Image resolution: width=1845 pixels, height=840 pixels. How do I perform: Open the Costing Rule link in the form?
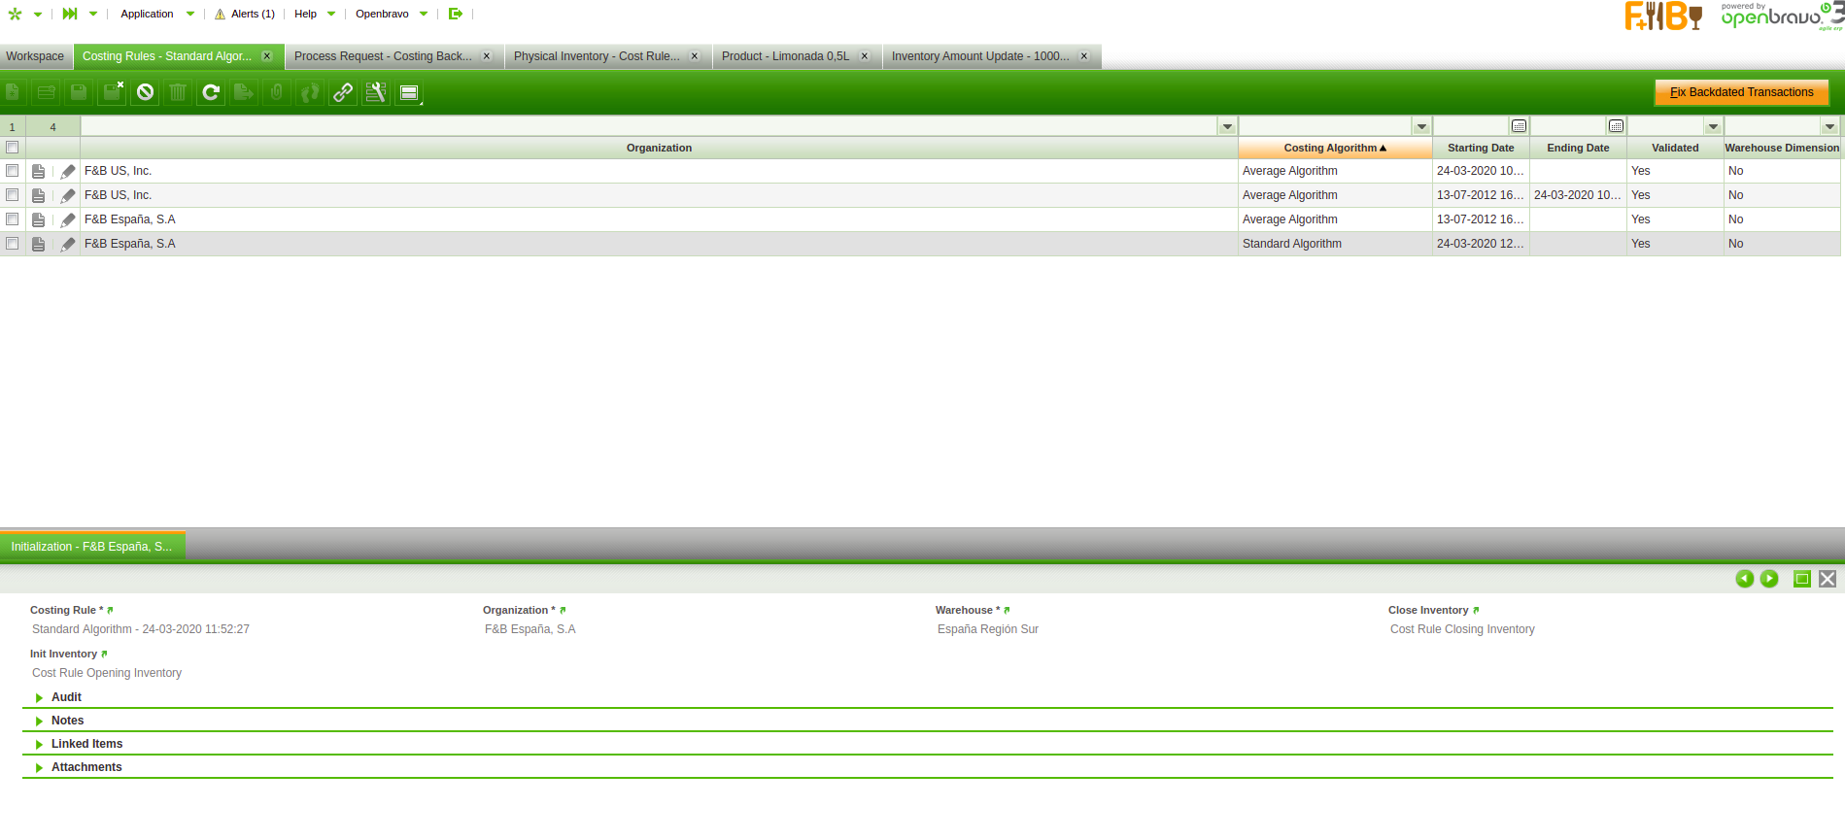[x=110, y=610]
